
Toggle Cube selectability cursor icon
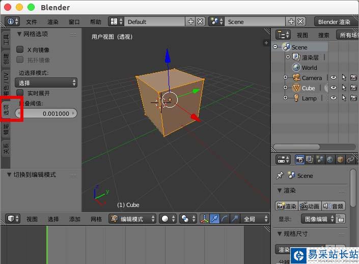(x=344, y=88)
